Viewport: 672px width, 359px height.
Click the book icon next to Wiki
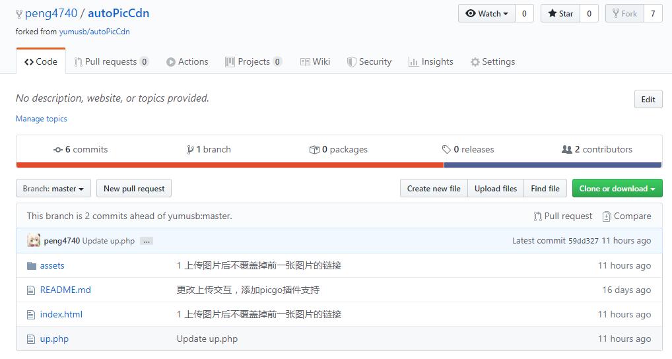tap(305, 62)
